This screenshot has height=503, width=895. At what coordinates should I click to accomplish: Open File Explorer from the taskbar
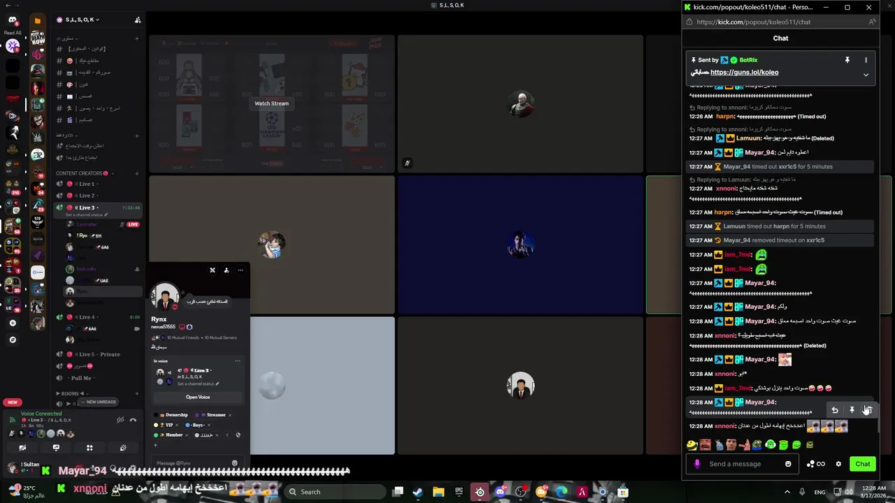(x=438, y=492)
